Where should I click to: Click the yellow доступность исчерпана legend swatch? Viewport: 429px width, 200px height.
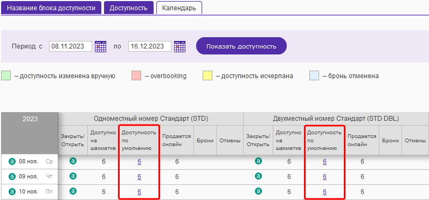[x=207, y=76]
